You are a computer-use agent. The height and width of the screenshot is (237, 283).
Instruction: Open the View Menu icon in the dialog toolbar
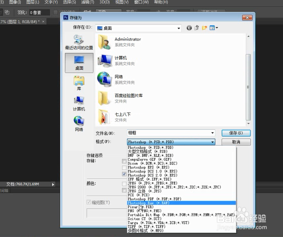(212, 28)
